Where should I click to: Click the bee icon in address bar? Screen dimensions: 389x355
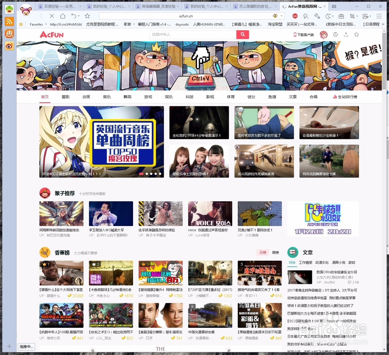coord(275,16)
